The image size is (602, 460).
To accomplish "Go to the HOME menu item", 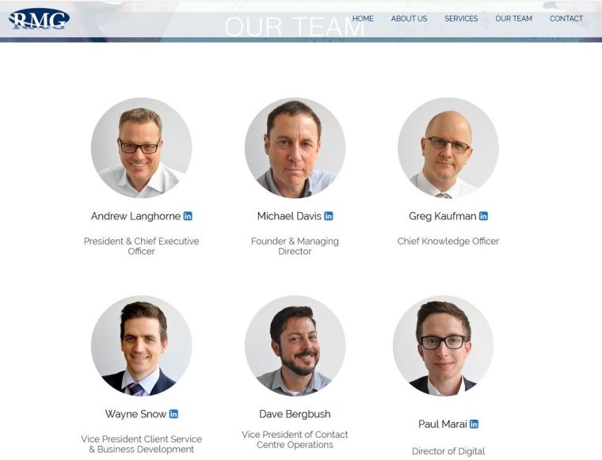I will (363, 18).
